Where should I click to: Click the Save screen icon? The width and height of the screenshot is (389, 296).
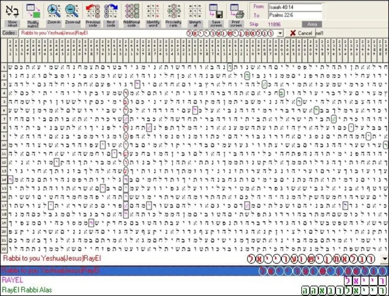pos(216,11)
